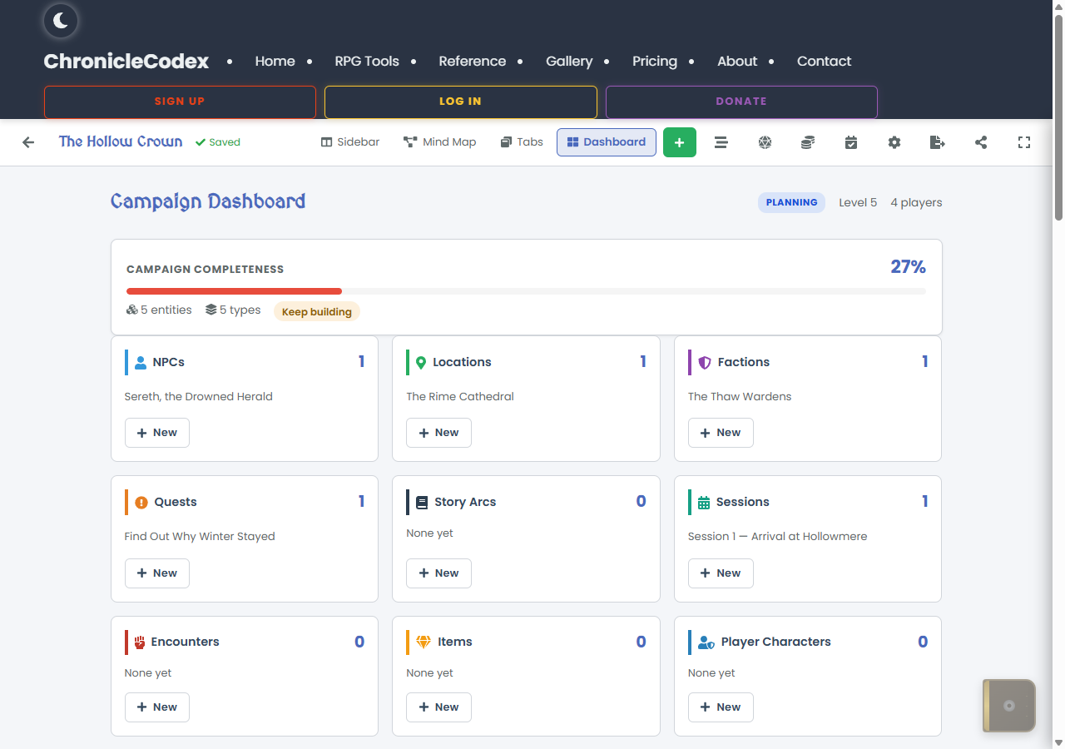Screen dimensions: 1065x749
Task: Create a new Quest via New button
Action: (157, 573)
